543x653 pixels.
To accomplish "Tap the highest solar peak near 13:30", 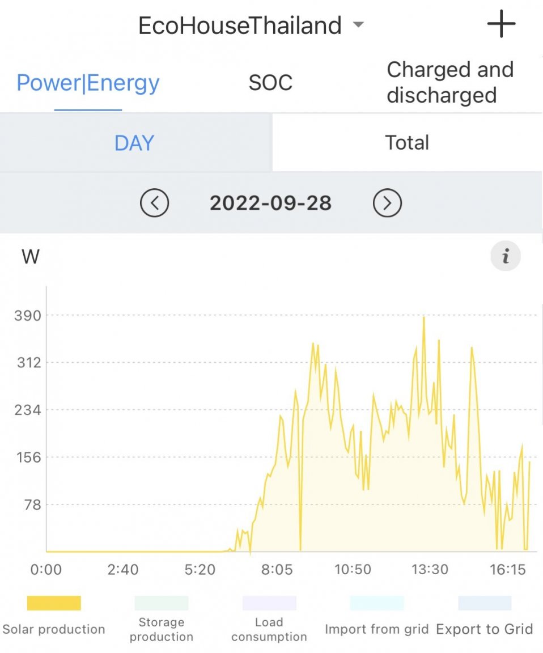I will 424,317.
